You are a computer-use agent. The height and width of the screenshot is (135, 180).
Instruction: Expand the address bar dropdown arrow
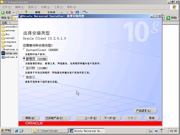pyautogui.click(x=163, y=18)
